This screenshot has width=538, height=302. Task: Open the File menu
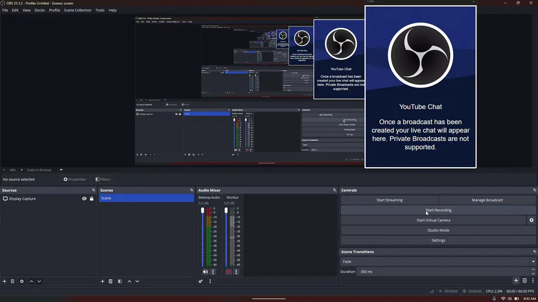[x=5, y=10]
